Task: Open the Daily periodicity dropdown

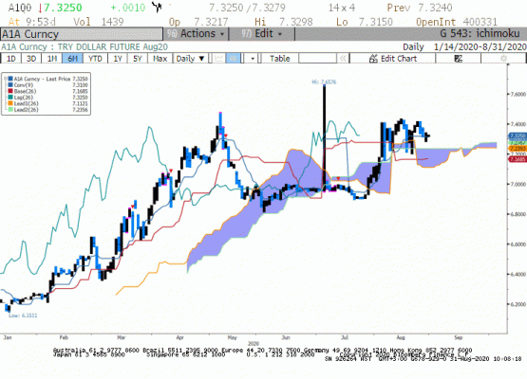Action: click(191, 59)
